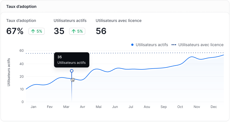Click the 60 value on the y-axis

(x=21, y=51)
